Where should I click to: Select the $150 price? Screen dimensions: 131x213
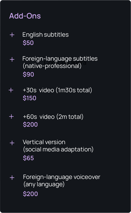pyautogui.click(x=30, y=98)
